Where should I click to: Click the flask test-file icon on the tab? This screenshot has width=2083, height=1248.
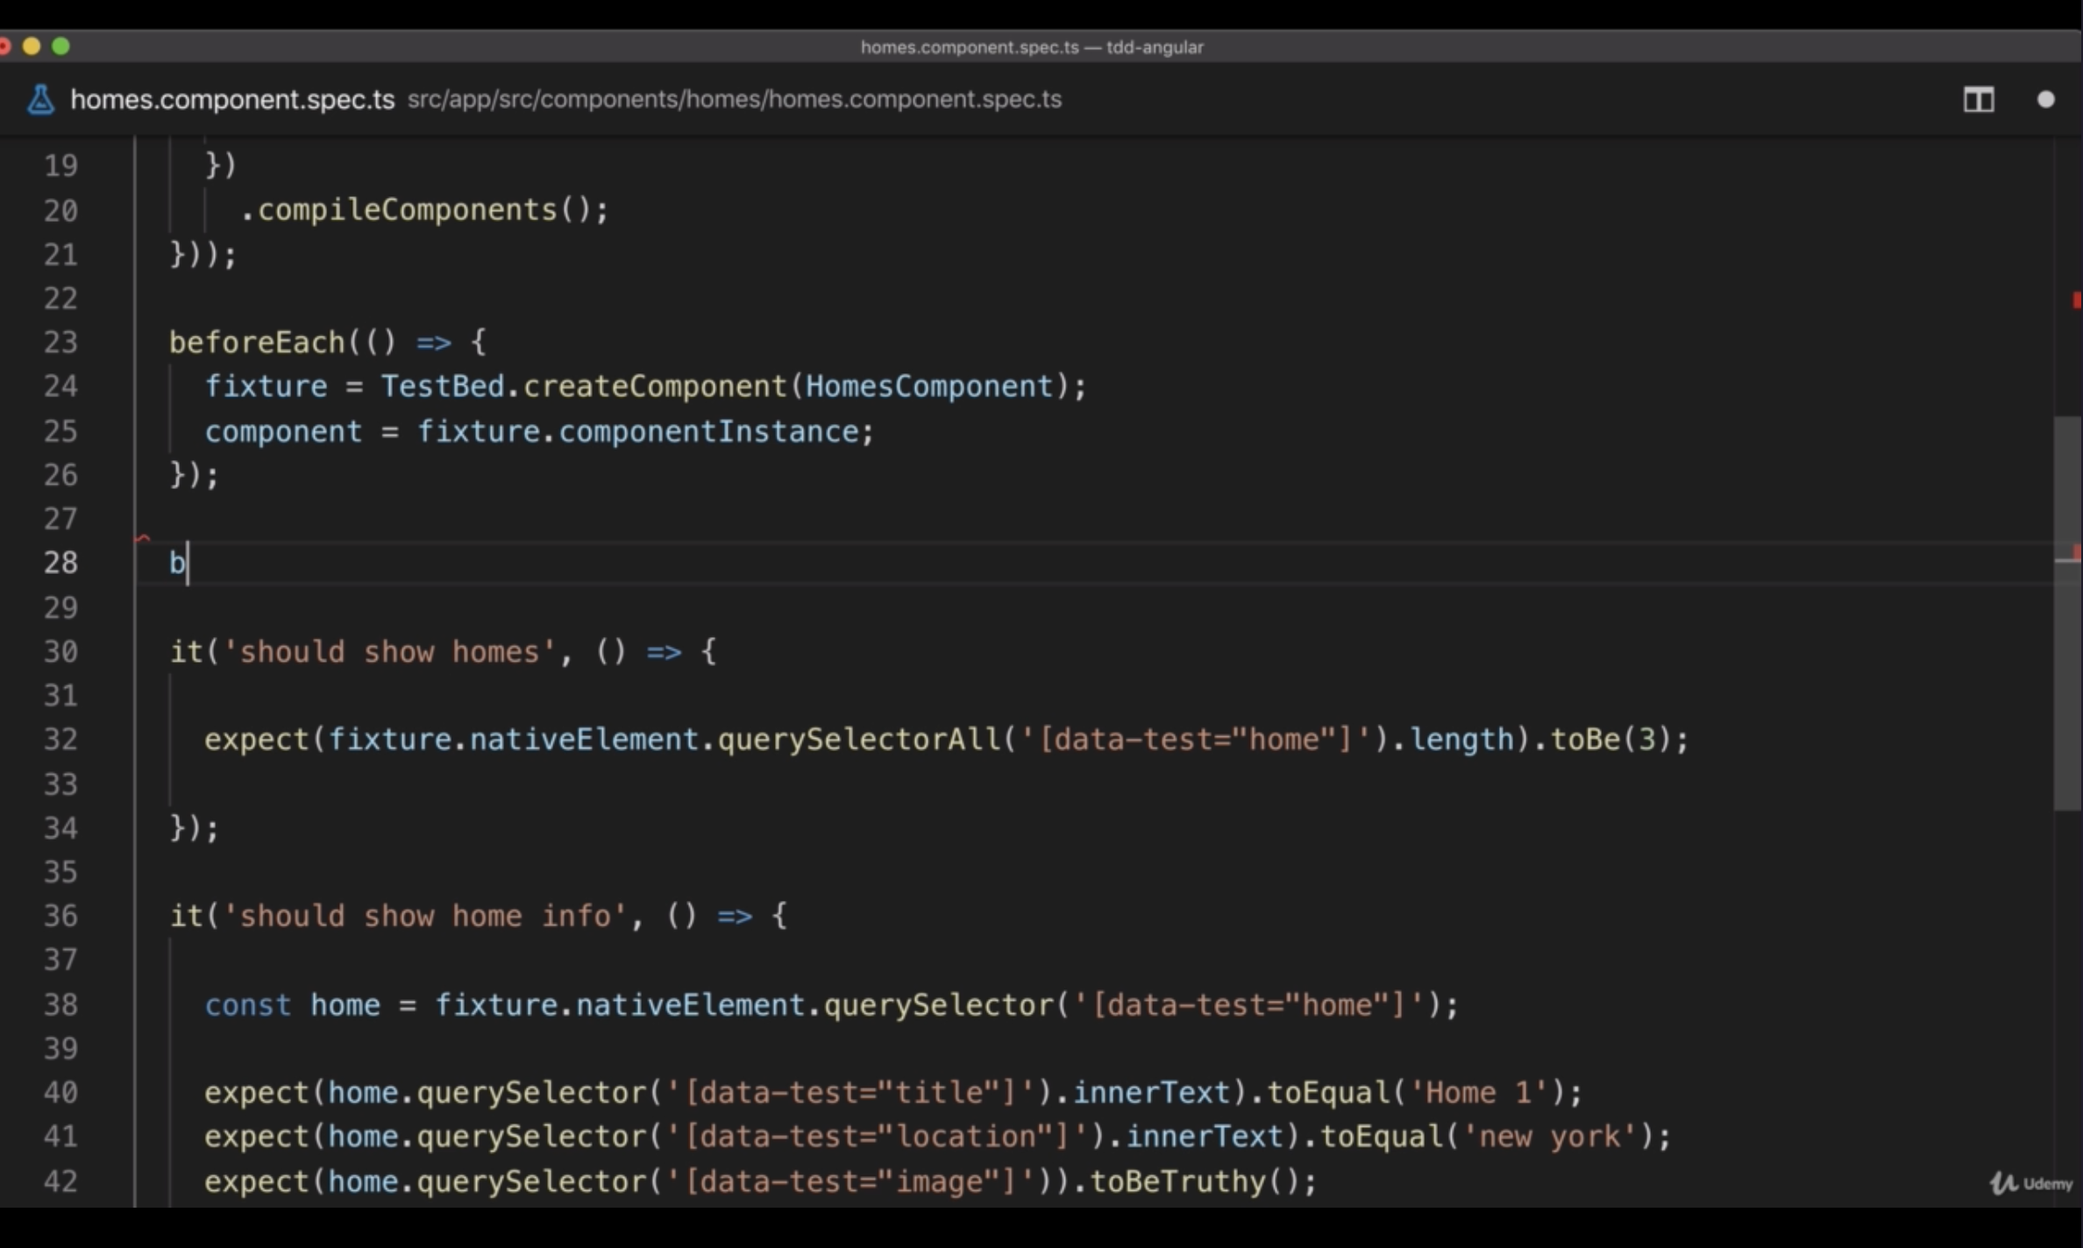(x=40, y=100)
